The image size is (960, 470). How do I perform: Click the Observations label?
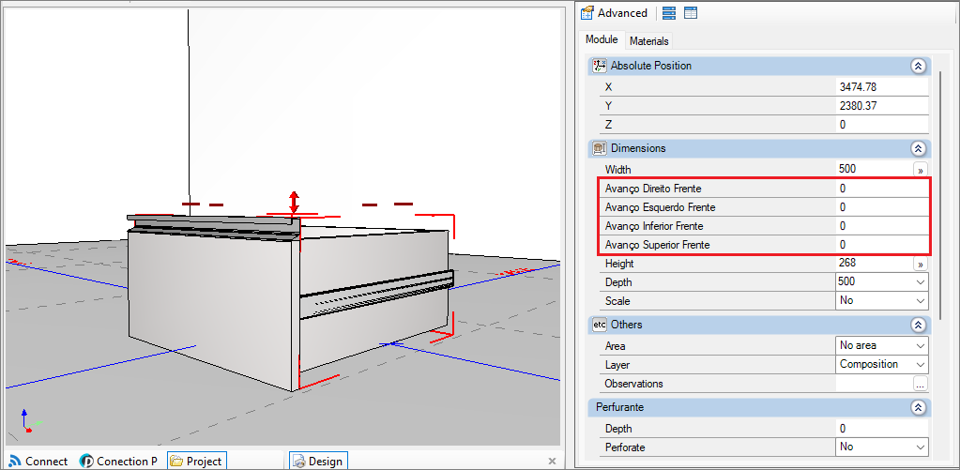pos(633,384)
